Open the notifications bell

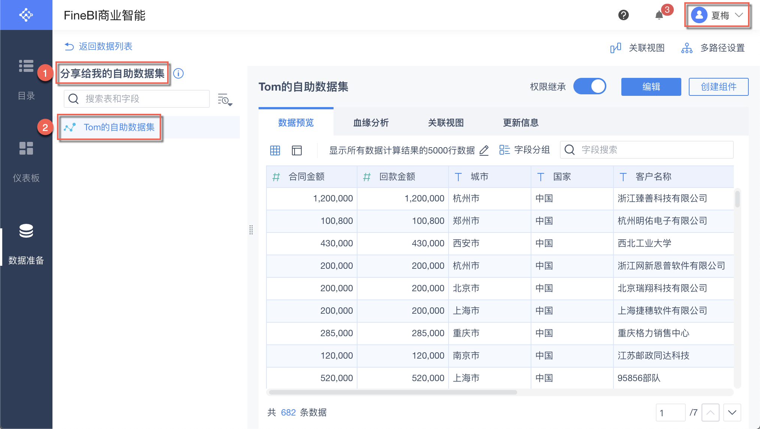pyautogui.click(x=659, y=15)
